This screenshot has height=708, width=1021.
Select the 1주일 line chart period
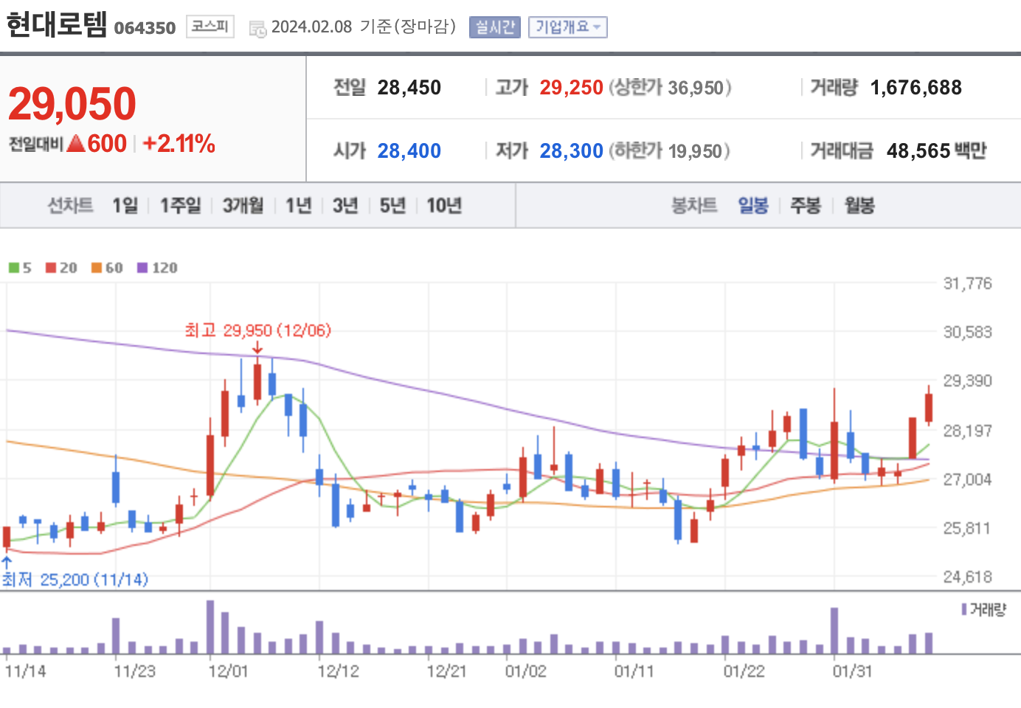click(181, 205)
